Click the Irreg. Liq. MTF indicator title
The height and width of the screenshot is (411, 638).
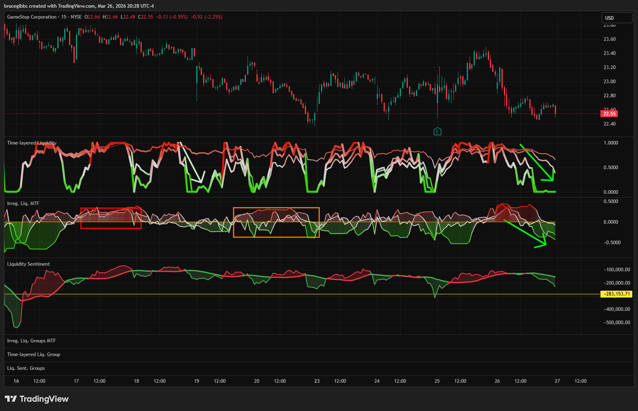[x=23, y=203]
